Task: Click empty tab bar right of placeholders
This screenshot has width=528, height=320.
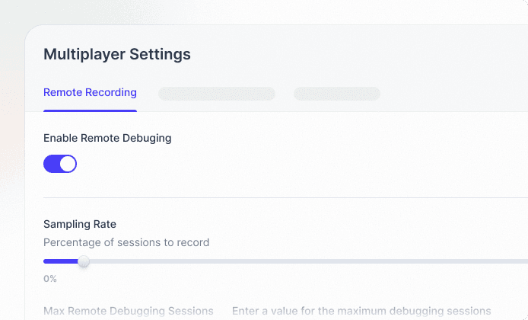Action: 454,94
